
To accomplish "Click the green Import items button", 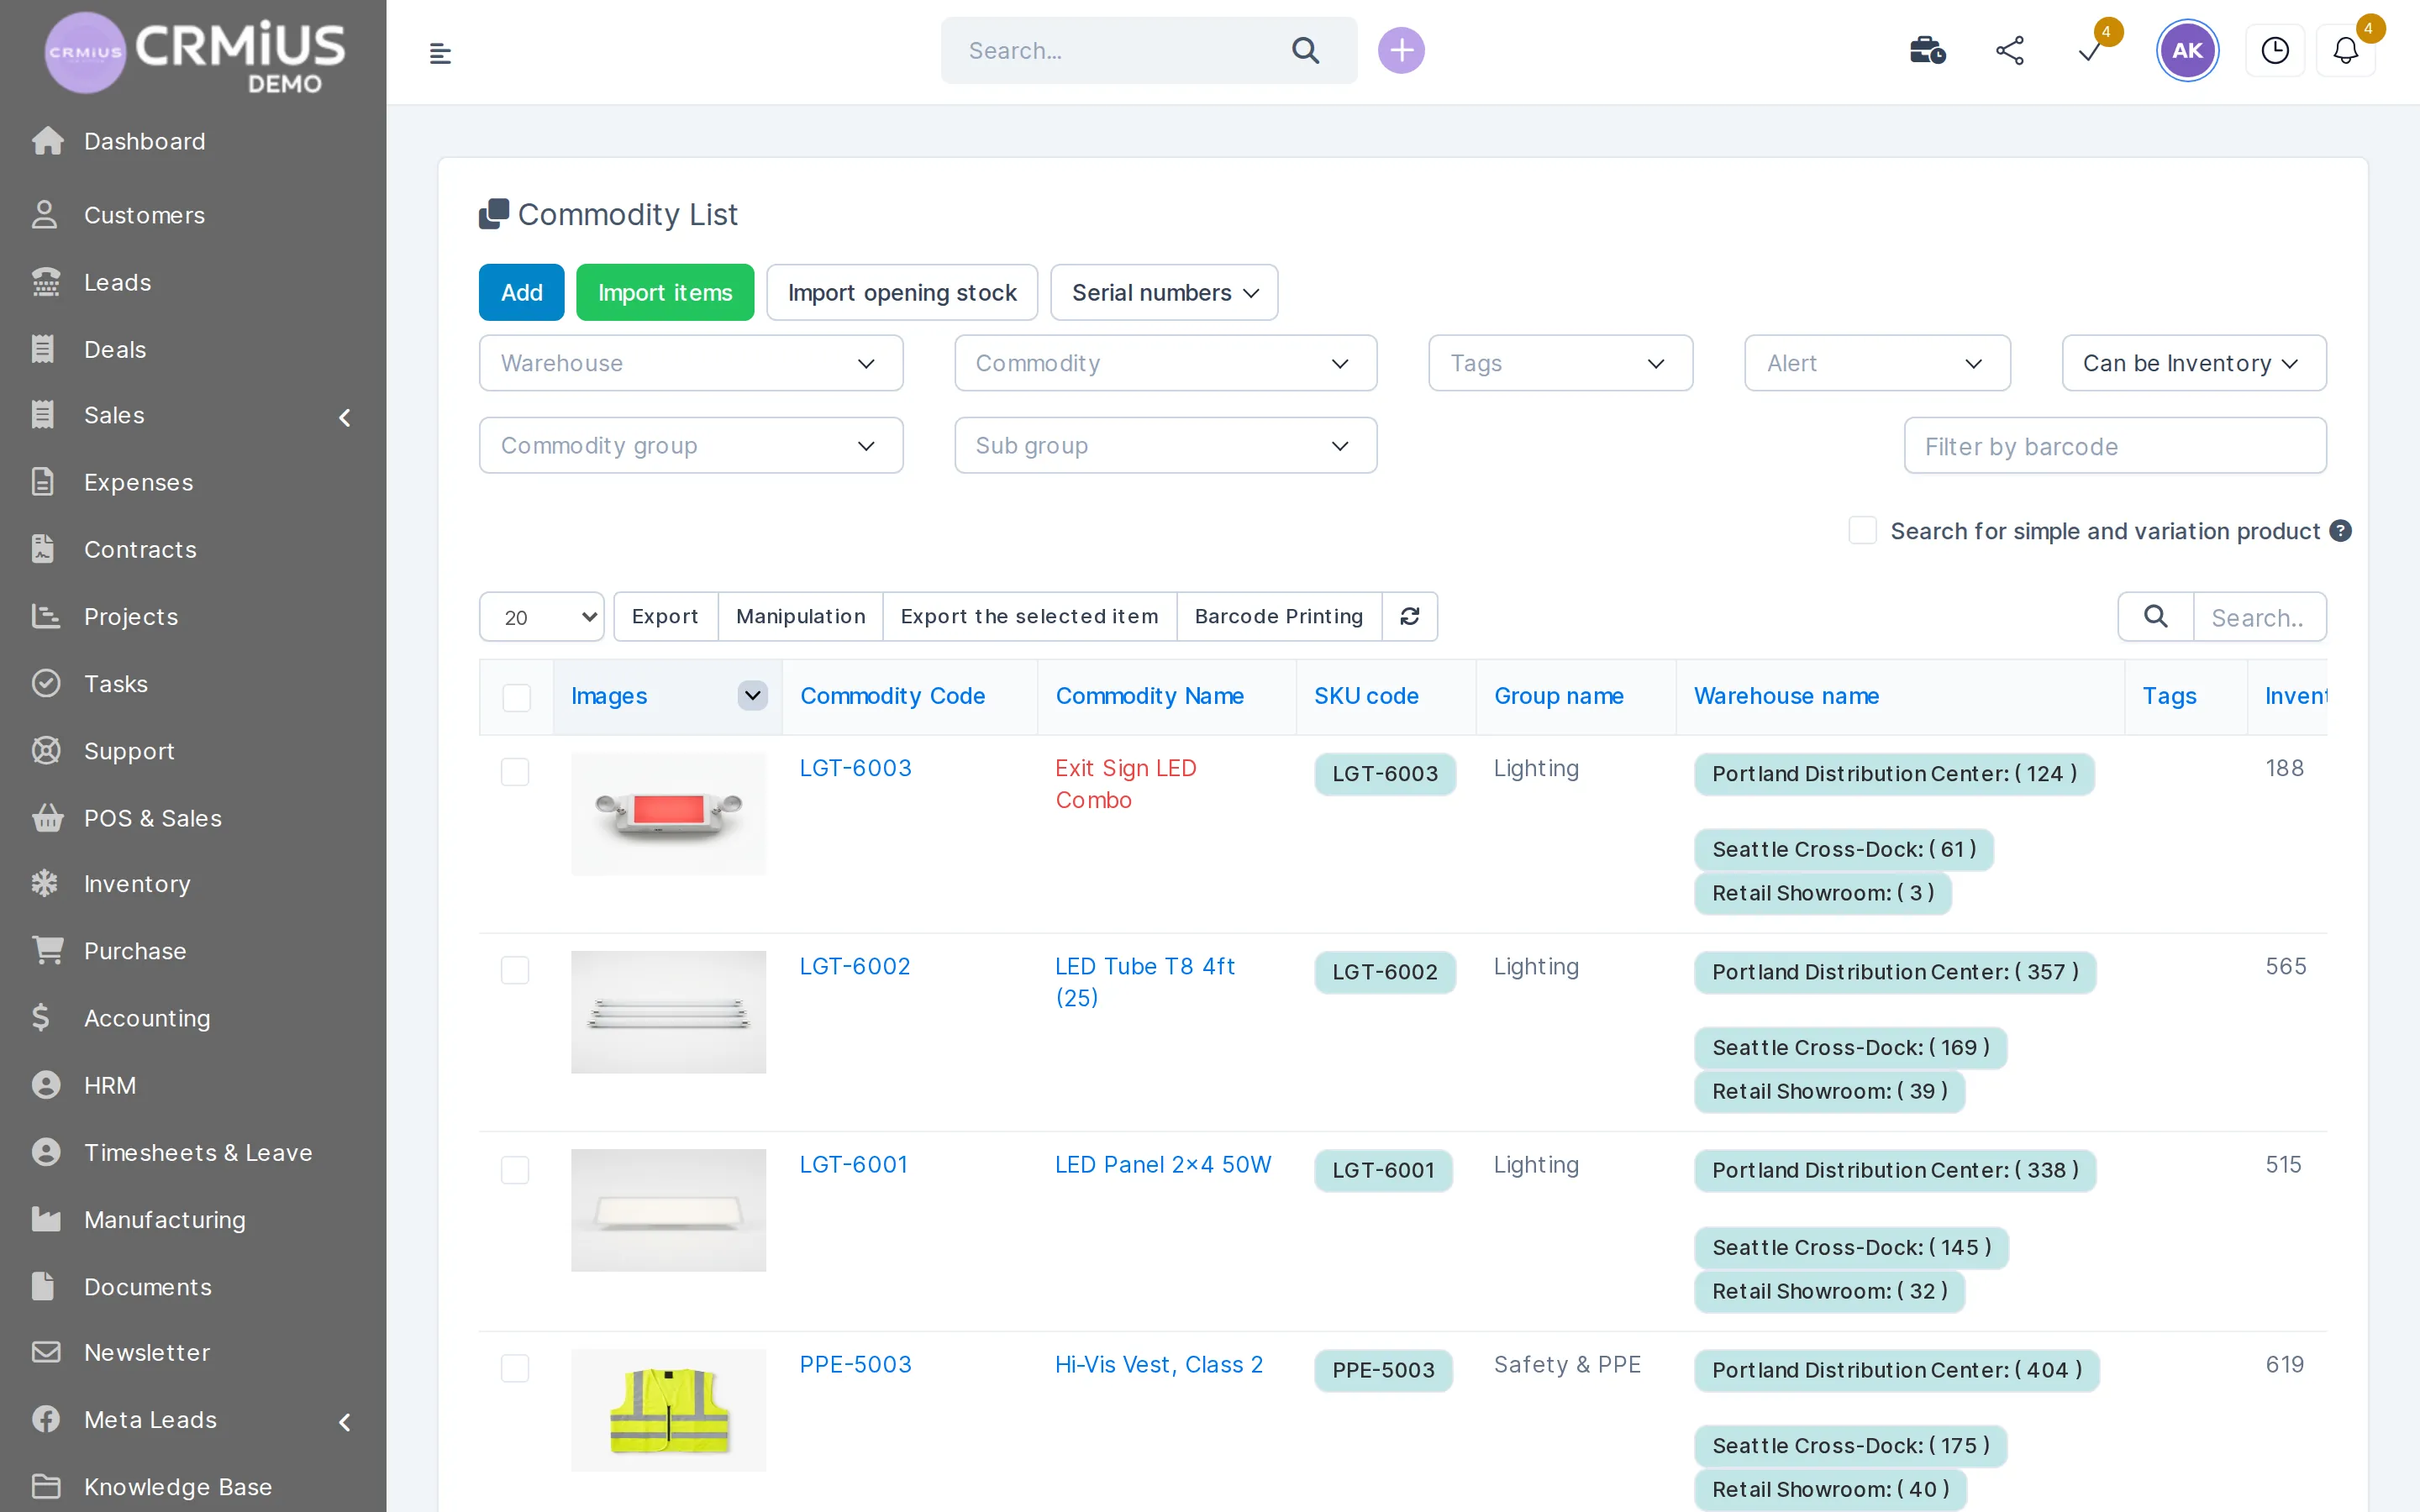I will pyautogui.click(x=665, y=292).
